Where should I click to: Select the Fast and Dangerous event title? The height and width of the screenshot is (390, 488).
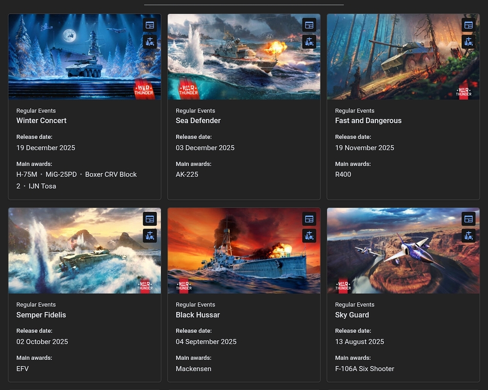[368, 120]
